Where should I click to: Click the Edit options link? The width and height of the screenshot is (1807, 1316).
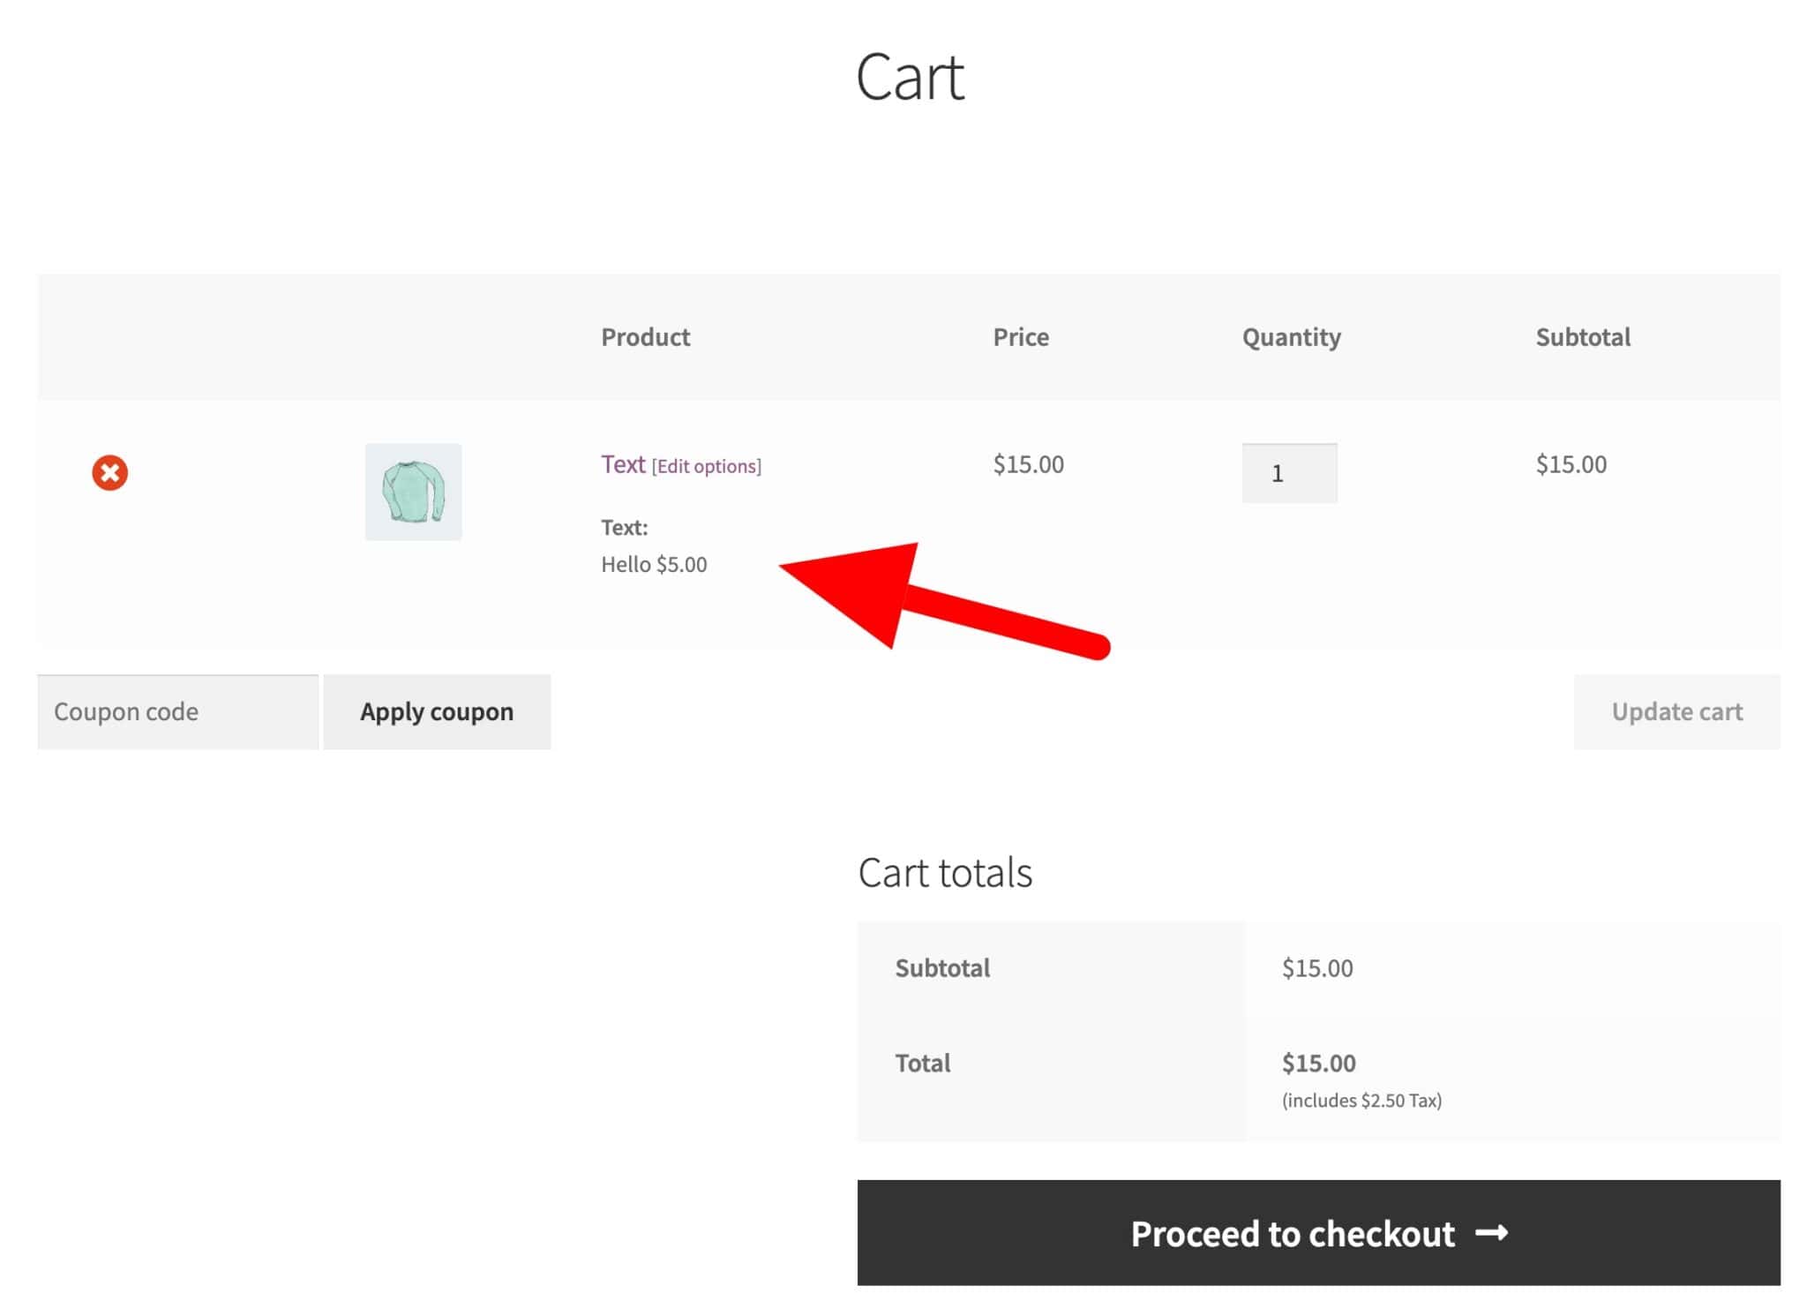(706, 466)
